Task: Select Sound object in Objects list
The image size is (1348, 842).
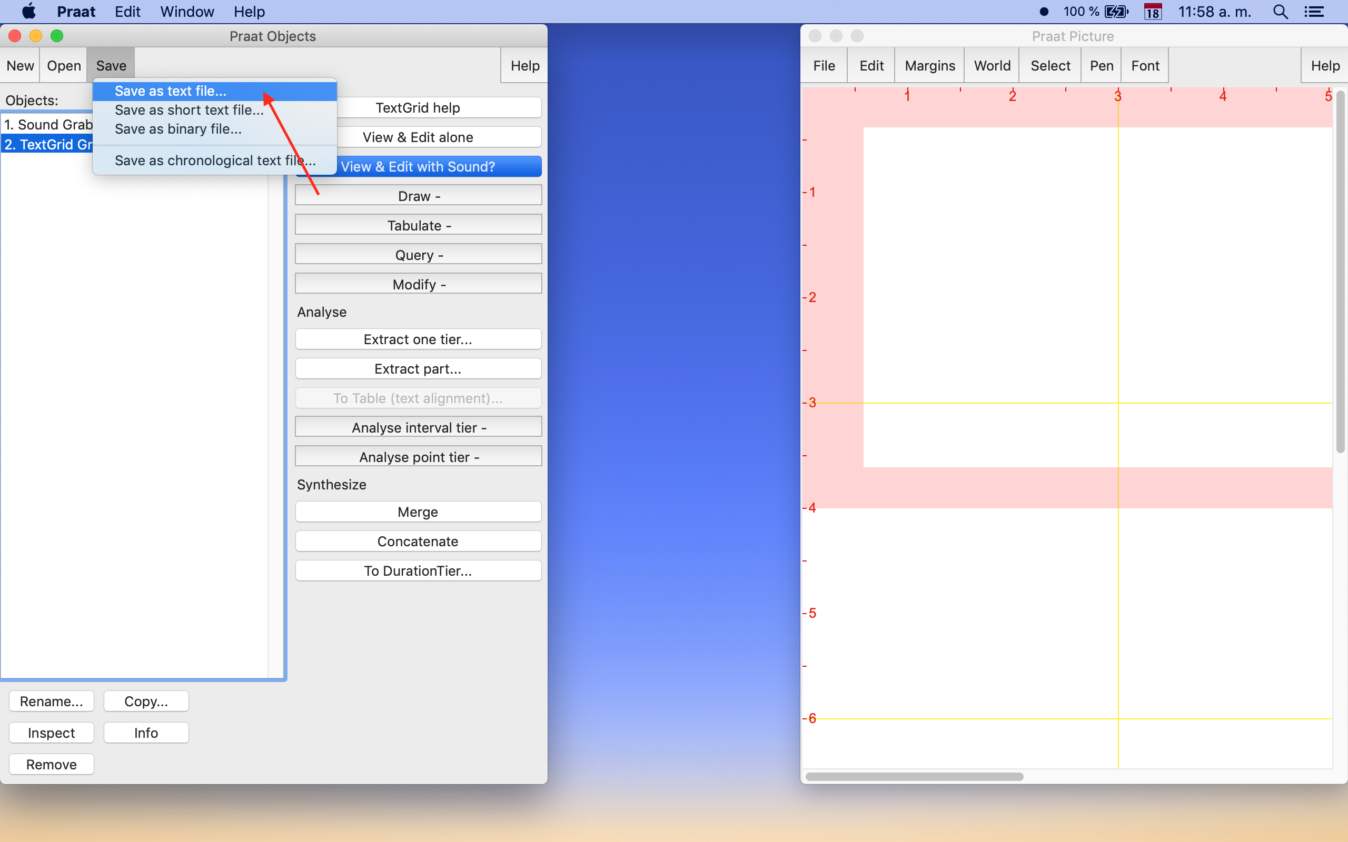Action: tap(48, 124)
